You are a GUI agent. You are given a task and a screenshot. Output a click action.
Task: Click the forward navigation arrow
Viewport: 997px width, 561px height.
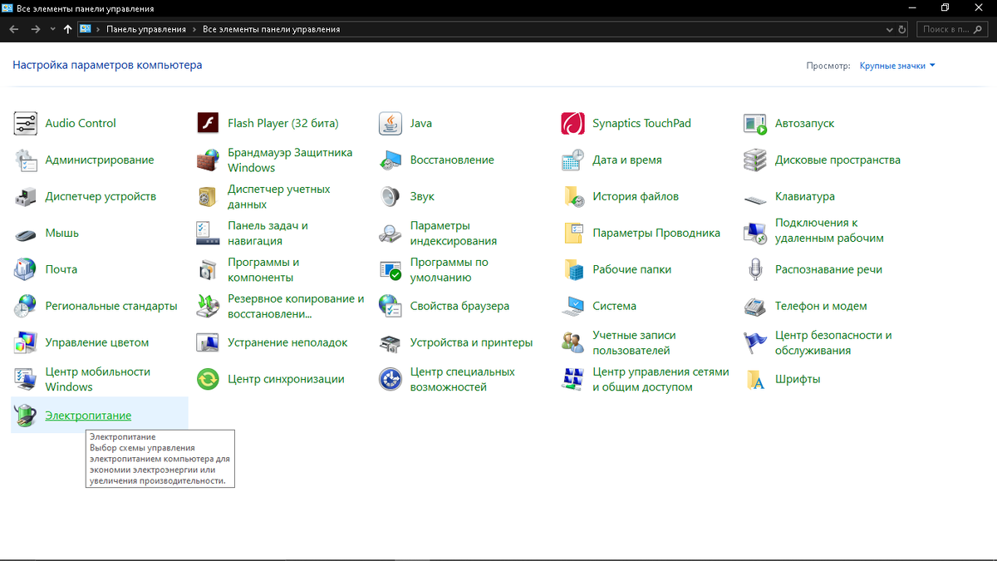pyautogui.click(x=36, y=29)
